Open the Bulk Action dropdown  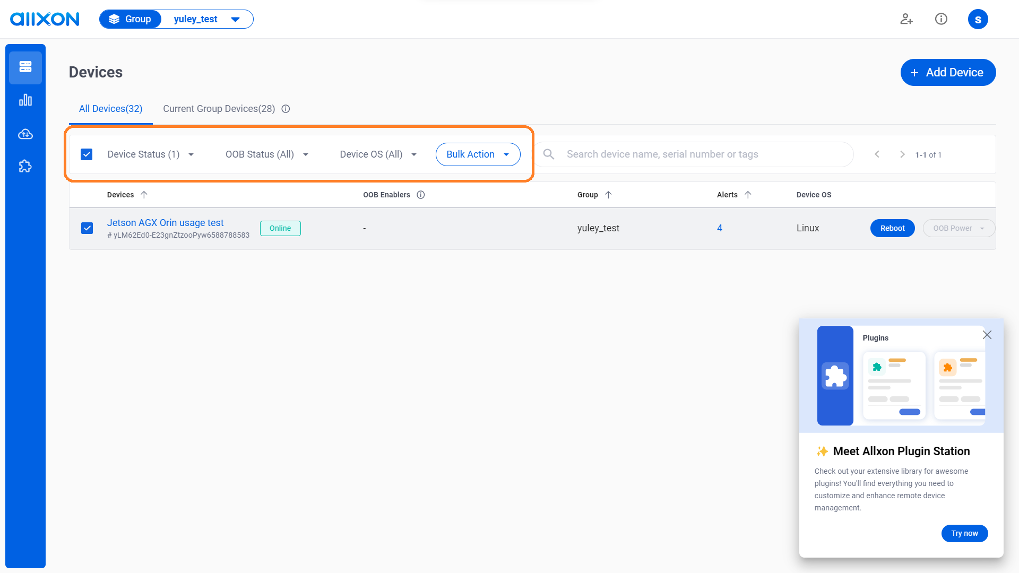478,154
